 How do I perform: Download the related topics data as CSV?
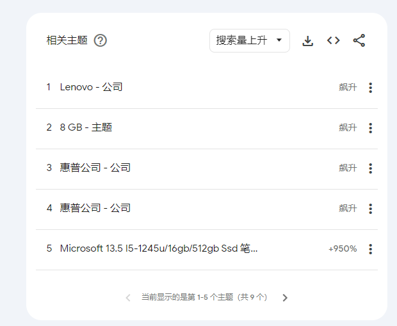tap(308, 41)
